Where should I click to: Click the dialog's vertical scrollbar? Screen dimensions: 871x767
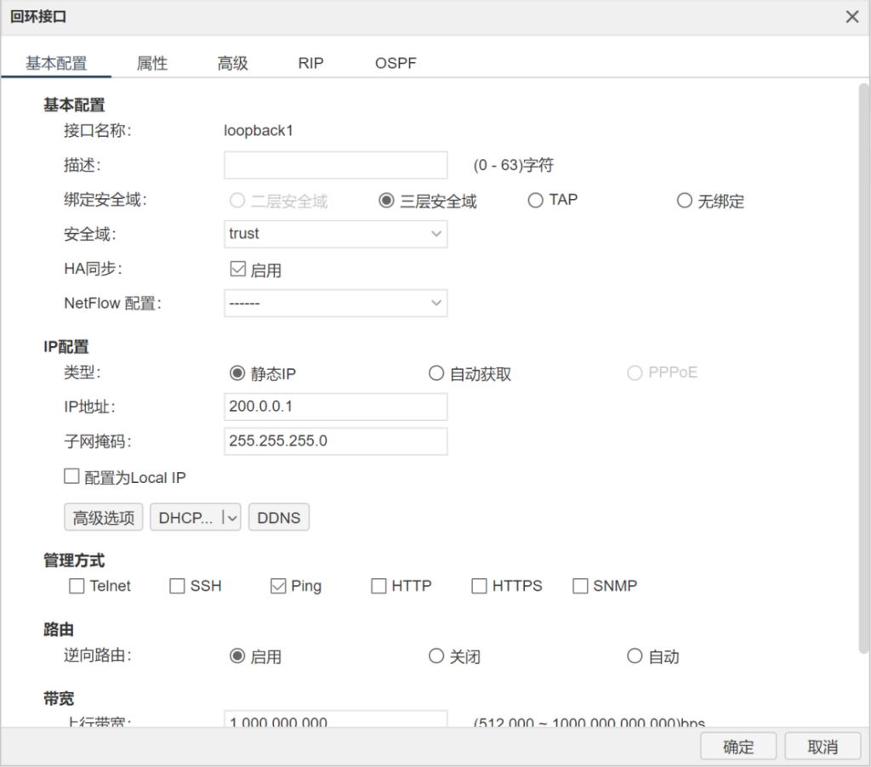(863, 368)
